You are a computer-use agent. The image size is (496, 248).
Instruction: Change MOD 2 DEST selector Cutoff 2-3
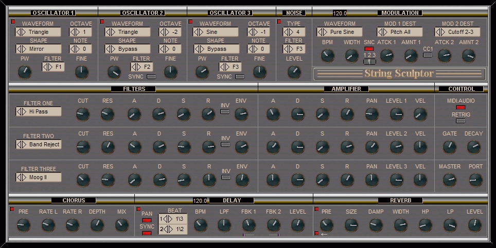[457, 32]
